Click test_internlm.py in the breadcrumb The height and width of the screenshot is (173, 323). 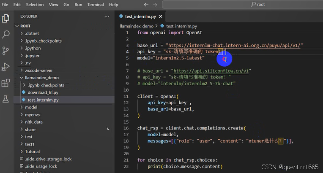(x=181, y=26)
